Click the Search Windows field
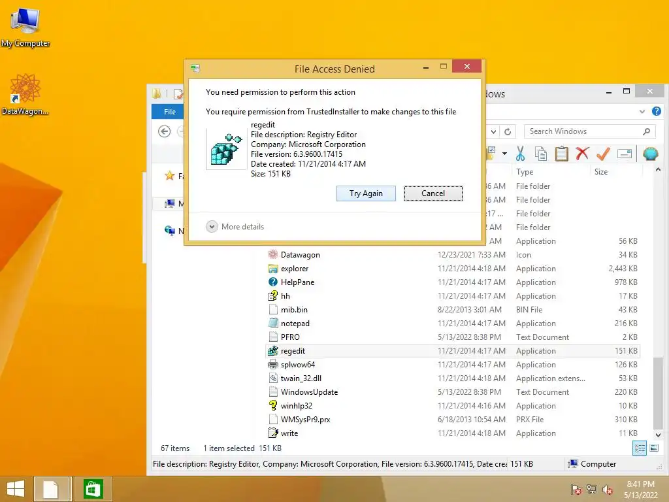 [x=583, y=131]
